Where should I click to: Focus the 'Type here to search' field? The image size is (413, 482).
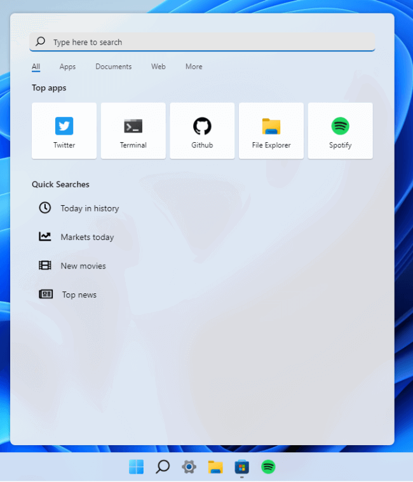(x=202, y=42)
